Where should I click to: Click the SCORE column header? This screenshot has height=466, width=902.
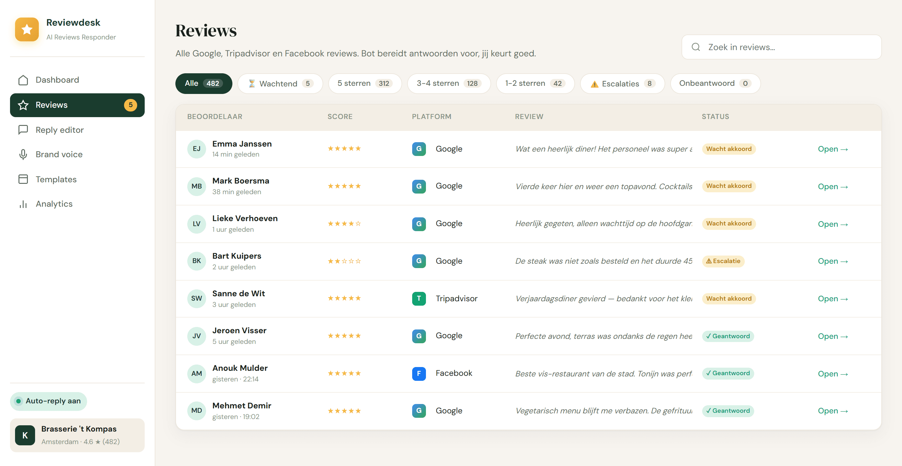coord(340,116)
